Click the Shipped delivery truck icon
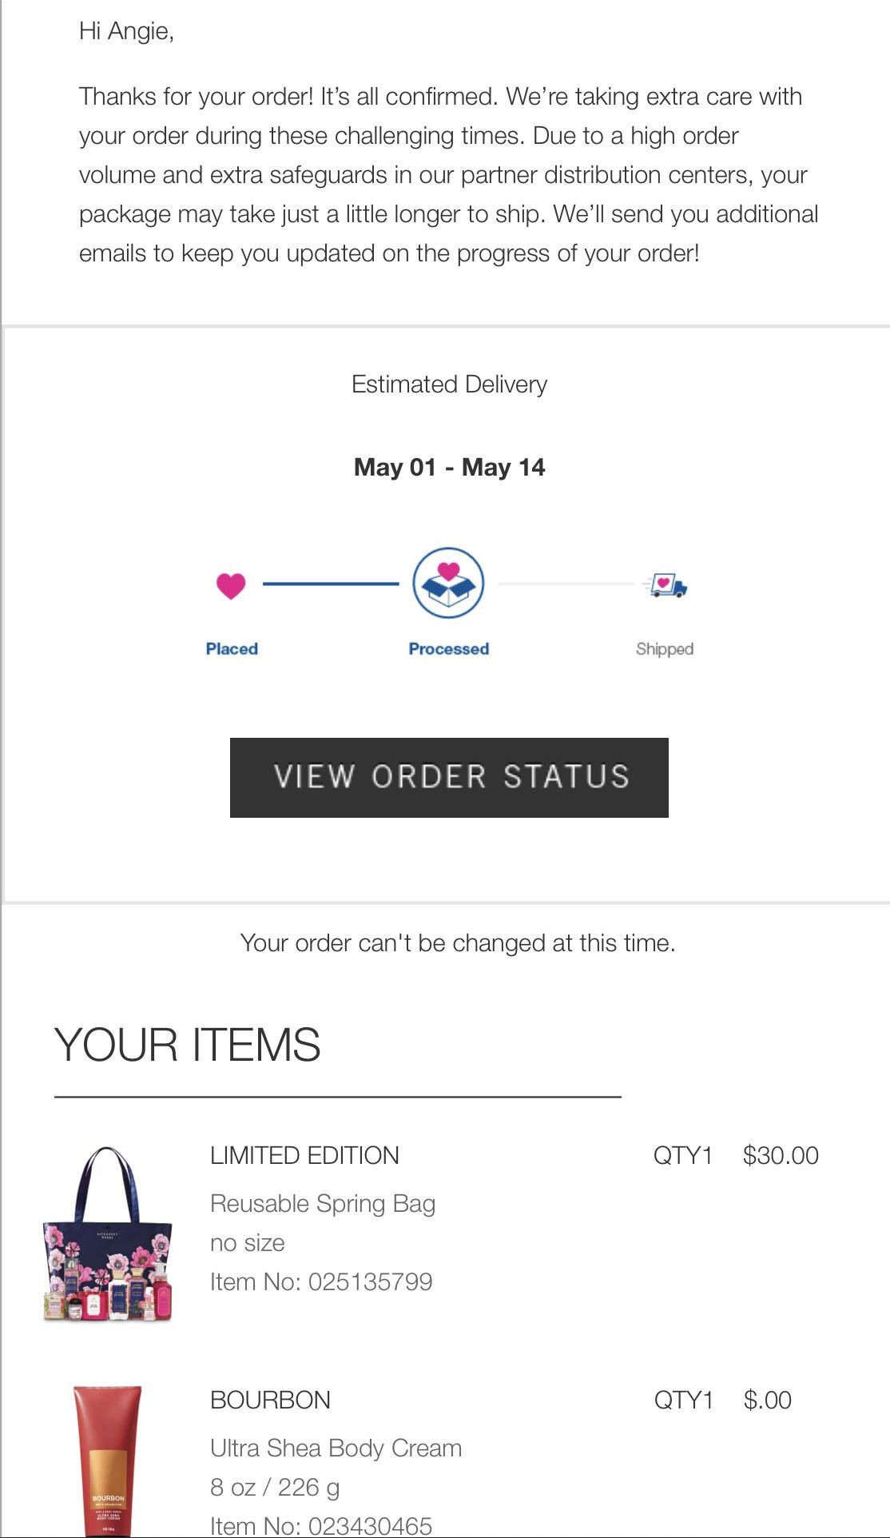The width and height of the screenshot is (890, 1538). (666, 586)
